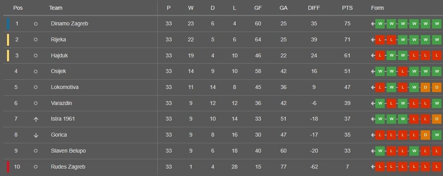
Task: Click Rijeka's first red L form badge
Action: click(x=380, y=40)
